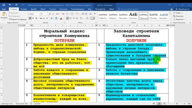Click the русский language indicator
This screenshot has width=192, height=108.
tap(37, 103)
